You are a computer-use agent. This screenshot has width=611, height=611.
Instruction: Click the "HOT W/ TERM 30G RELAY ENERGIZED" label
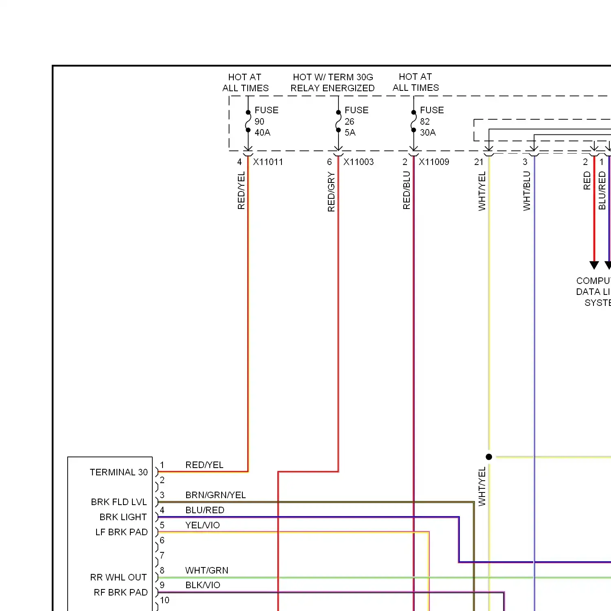(332, 82)
